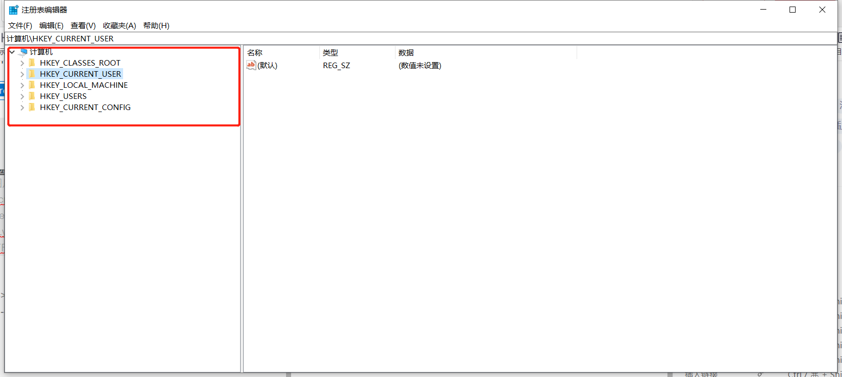
Task: Minimize the Registry Editor window
Action: pos(763,10)
